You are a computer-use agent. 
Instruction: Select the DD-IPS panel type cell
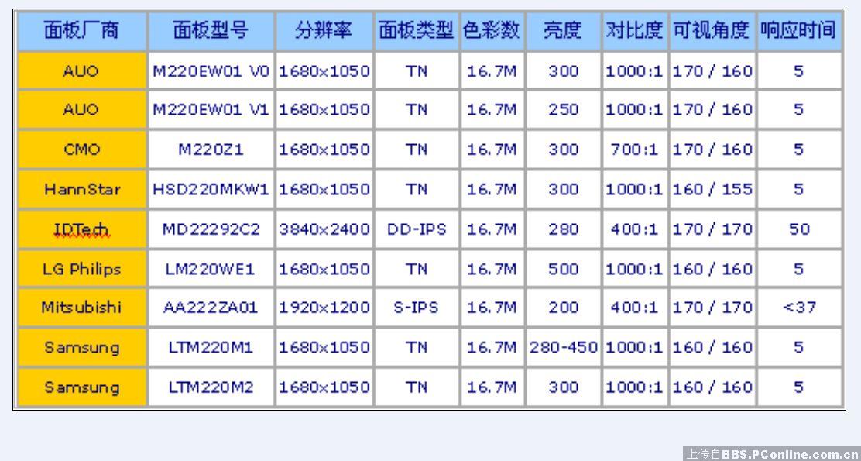pos(417,229)
